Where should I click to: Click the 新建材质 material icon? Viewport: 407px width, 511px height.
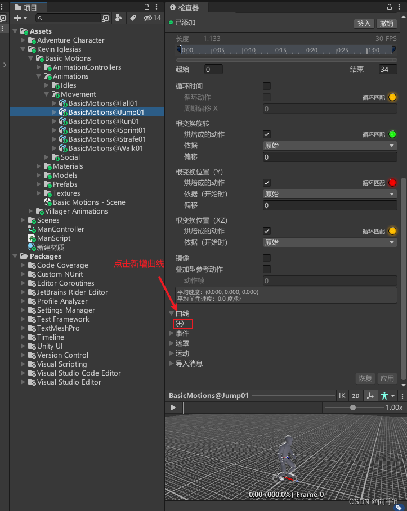click(32, 247)
